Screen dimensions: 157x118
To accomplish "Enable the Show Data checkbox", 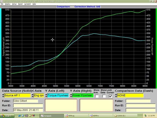I will [x=104, y=96].
